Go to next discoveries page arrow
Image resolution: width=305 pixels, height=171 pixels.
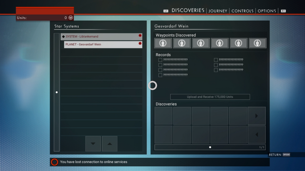(x=256, y=116)
